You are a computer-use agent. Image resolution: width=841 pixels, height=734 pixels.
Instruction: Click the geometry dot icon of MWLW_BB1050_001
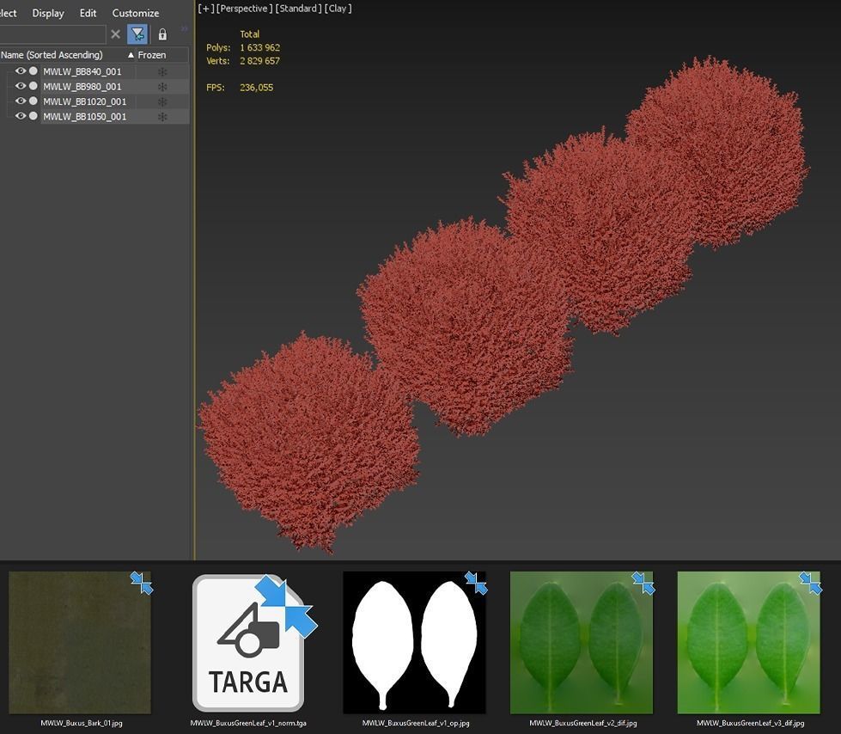pos(34,116)
